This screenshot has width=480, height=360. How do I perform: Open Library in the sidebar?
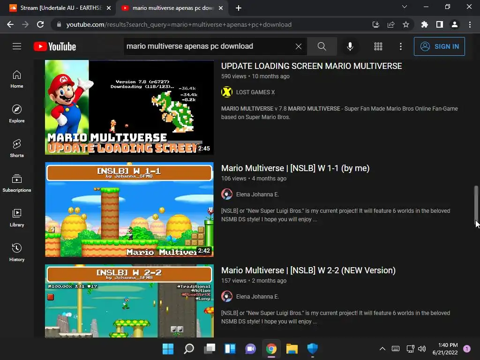click(17, 217)
